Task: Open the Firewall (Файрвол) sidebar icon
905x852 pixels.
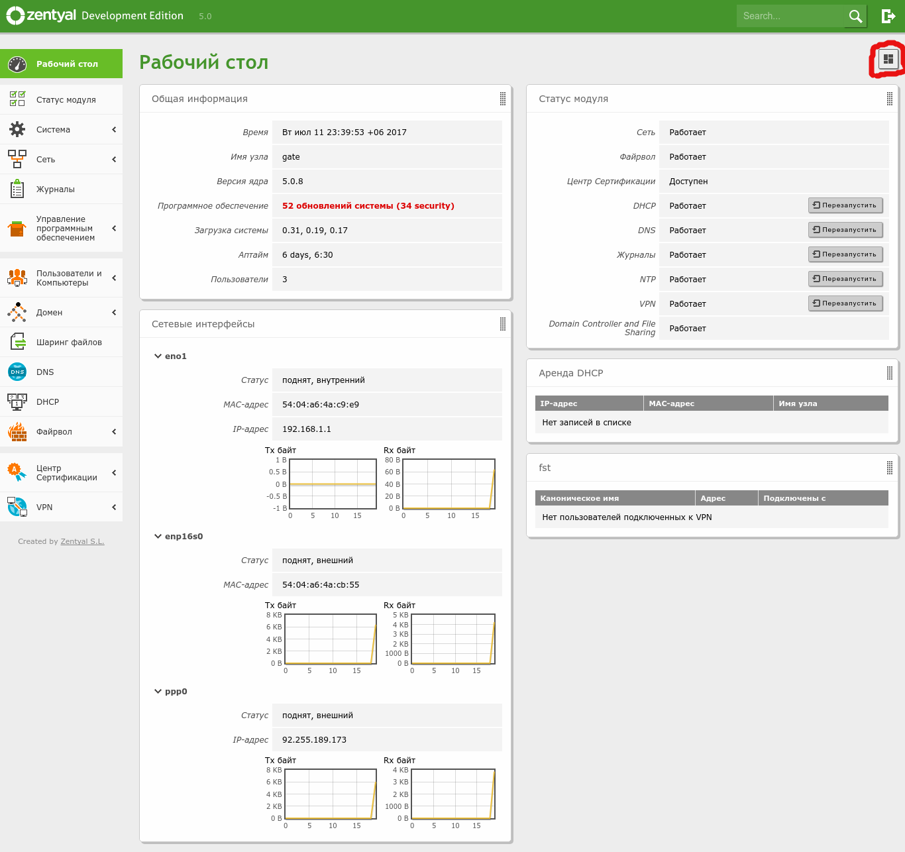Action: pyautogui.click(x=17, y=431)
